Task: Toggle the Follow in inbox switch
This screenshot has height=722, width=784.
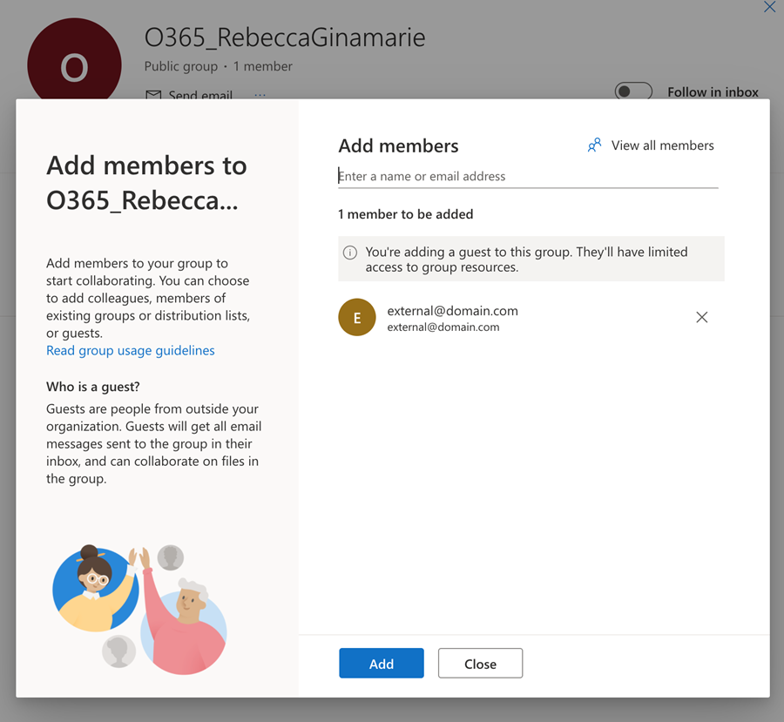Action: coord(633,91)
